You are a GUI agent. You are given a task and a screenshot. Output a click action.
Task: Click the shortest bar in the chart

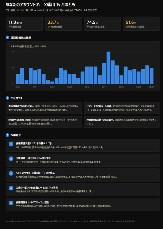pyautogui.click(x=52, y=83)
